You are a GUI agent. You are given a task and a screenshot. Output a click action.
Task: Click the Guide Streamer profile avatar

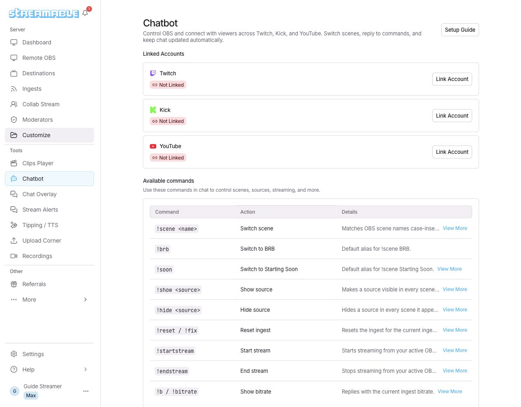(15, 391)
